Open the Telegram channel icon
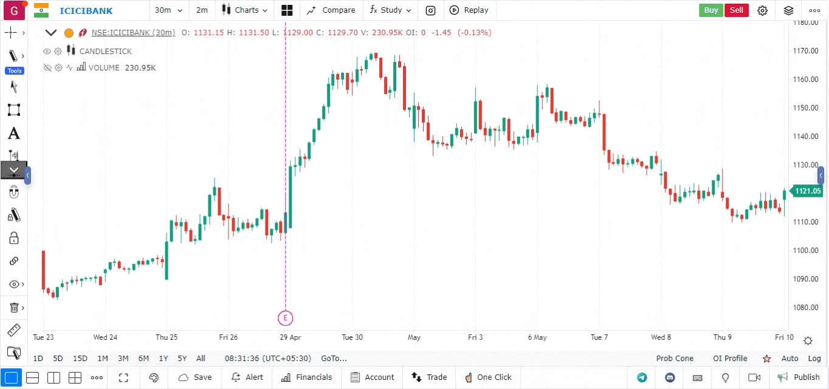The width and height of the screenshot is (829, 389). pyautogui.click(x=642, y=377)
